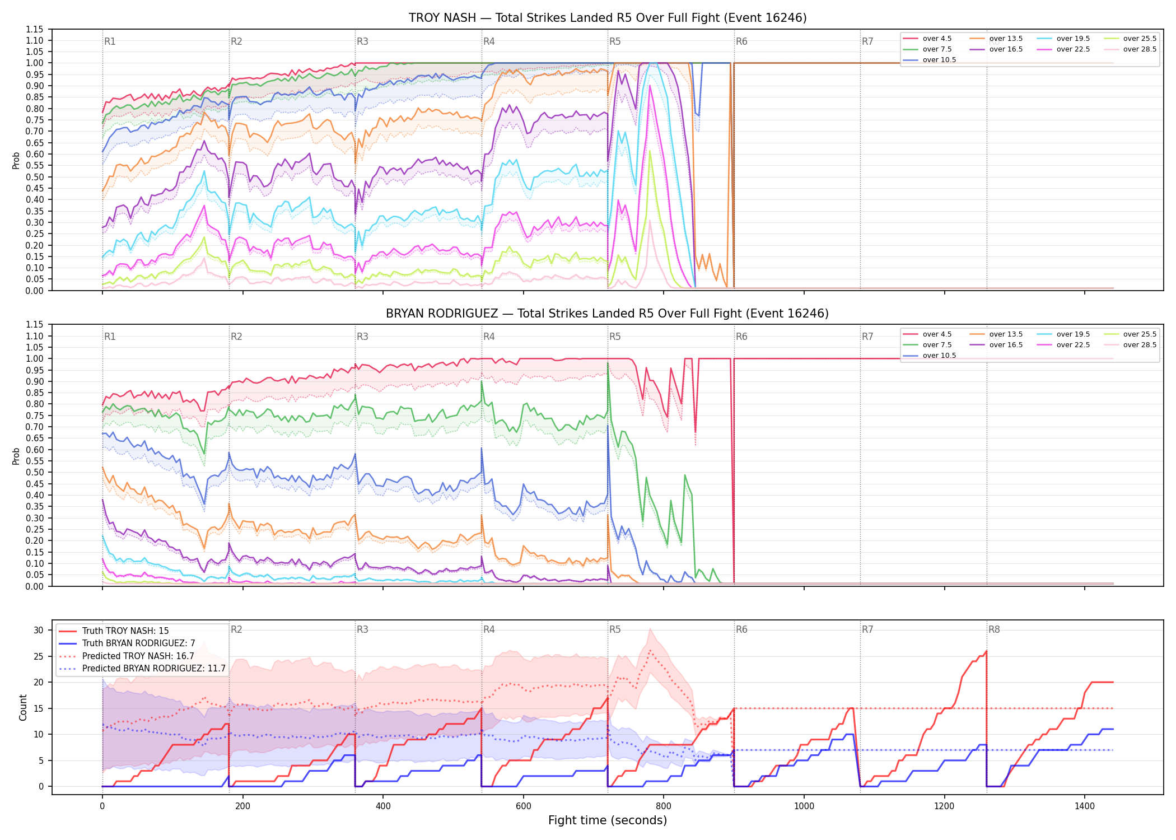The image size is (1176, 840).
Task: Click the R3 marker in Bryan Rodriguez chart
Action: pos(362,337)
